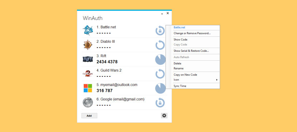Click the Microsoft logo for myemail@outlook.com

click(x=88, y=88)
